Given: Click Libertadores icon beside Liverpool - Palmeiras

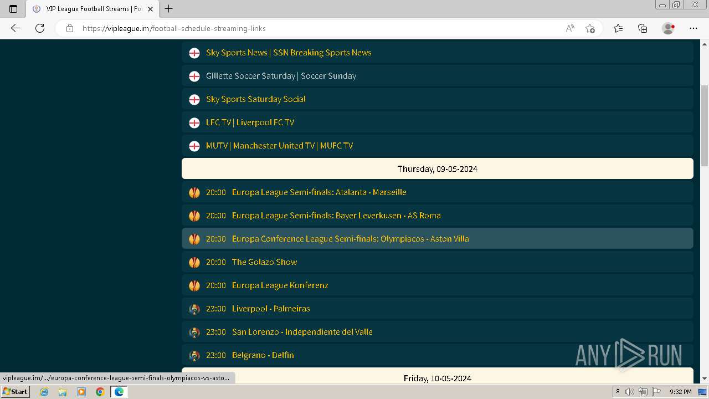Looking at the screenshot, I should 194,309.
